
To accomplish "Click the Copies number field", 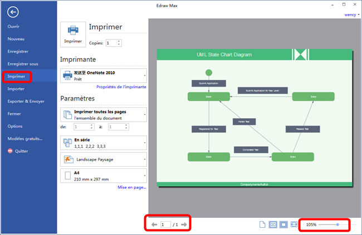I will (112, 43).
